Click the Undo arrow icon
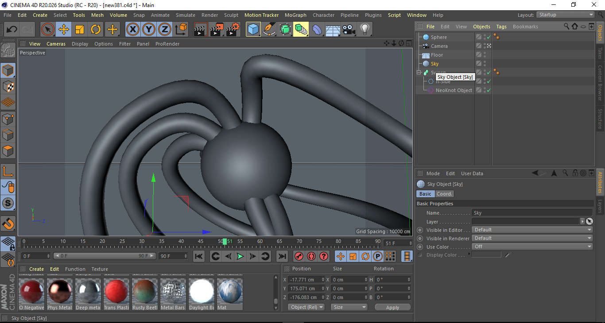This screenshot has height=323, width=605. [12, 30]
